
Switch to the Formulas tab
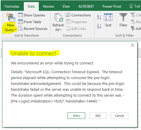[12, 6]
